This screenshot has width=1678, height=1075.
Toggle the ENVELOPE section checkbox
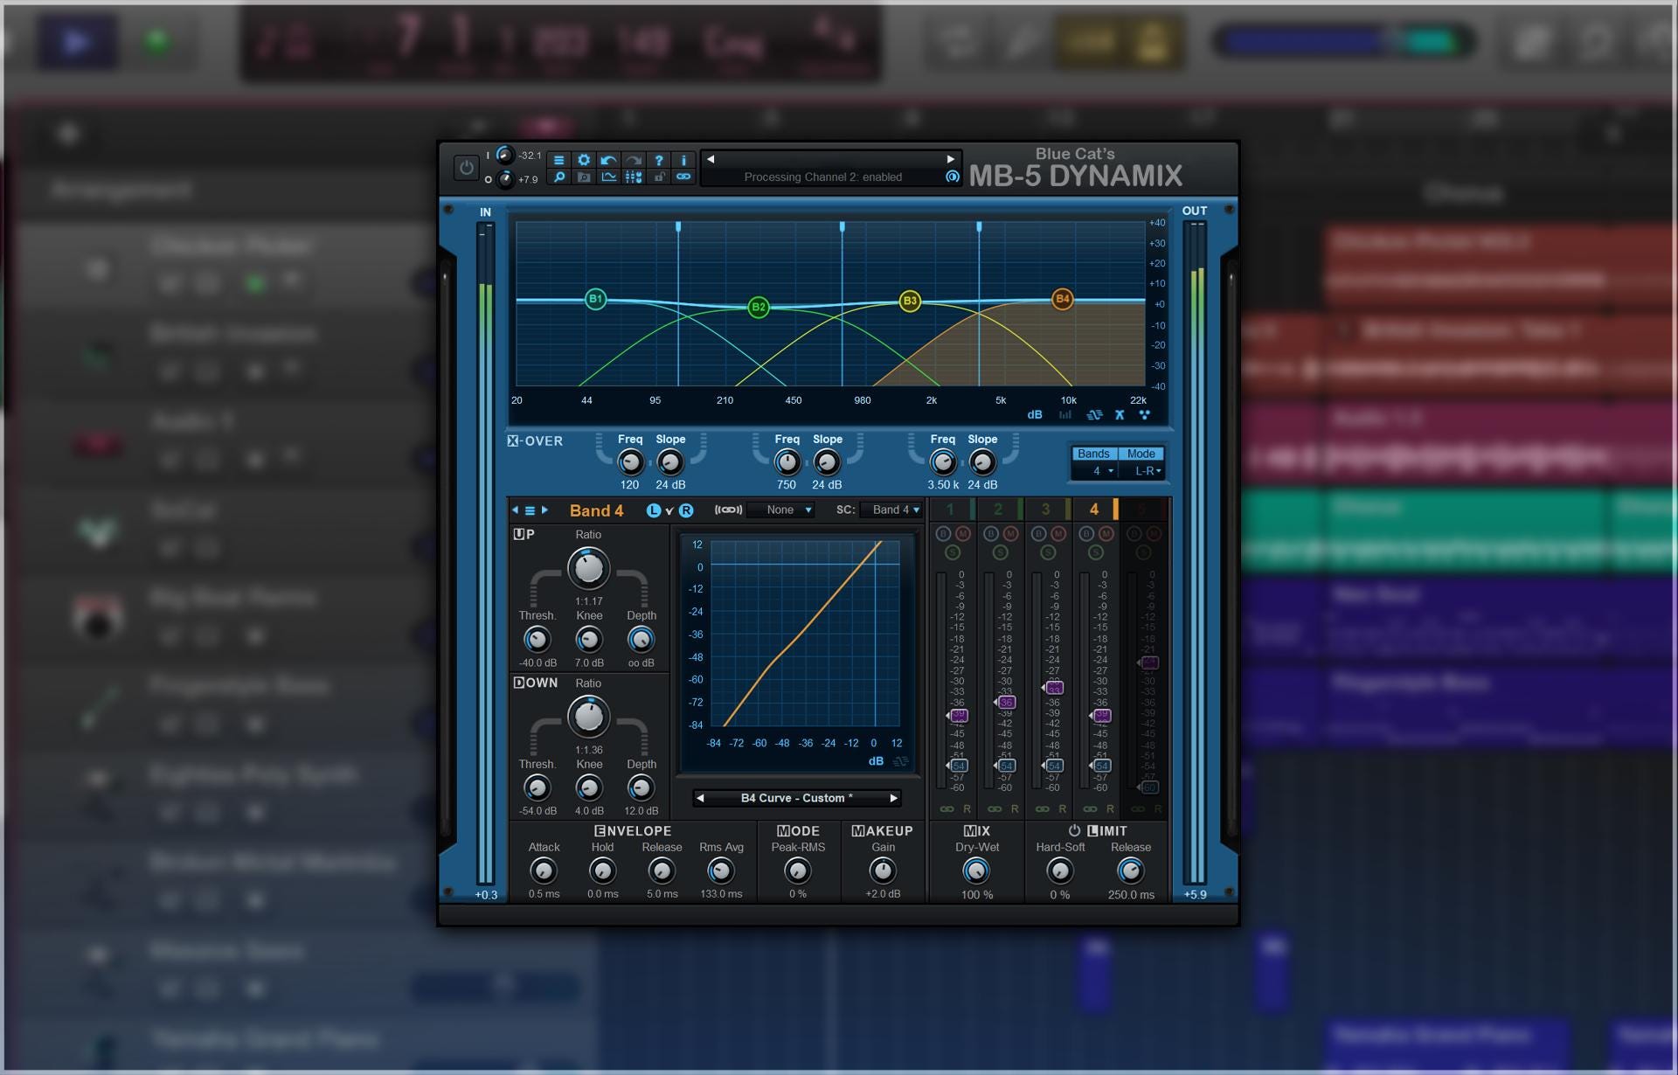[x=600, y=831]
